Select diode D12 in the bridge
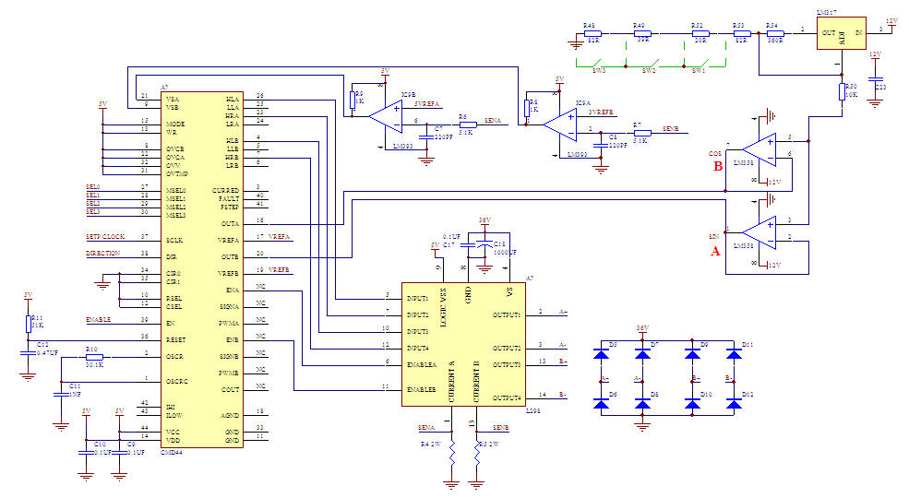Viewport: 909px width, 498px height. pyautogui.click(x=733, y=404)
